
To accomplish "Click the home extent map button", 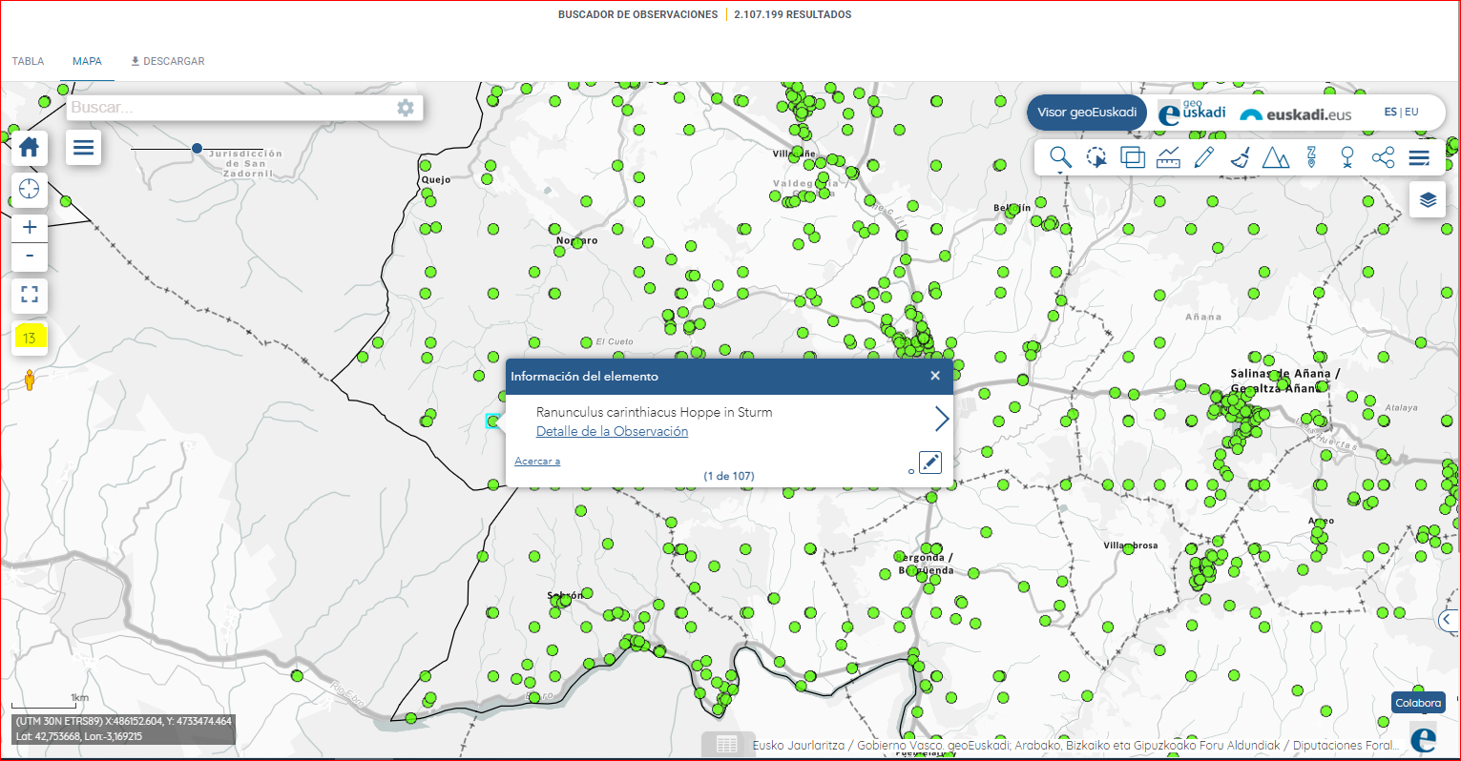I will point(29,147).
